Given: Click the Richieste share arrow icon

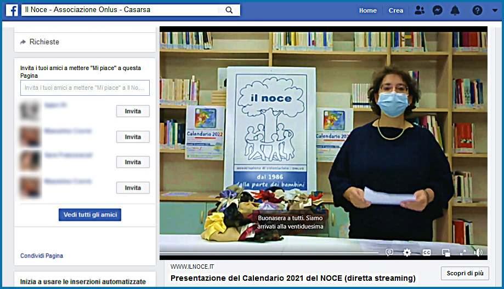Looking at the screenshot, I should (23, 42).
